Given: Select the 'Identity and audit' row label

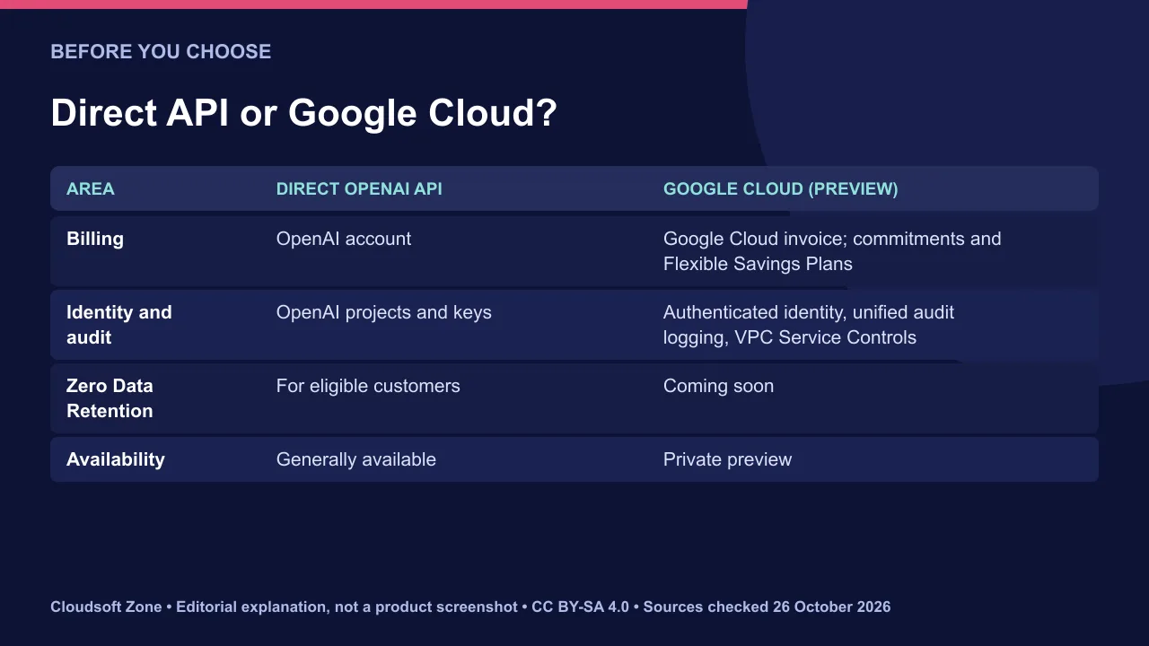Looking at the screenshot, I should tap(118, 325).
